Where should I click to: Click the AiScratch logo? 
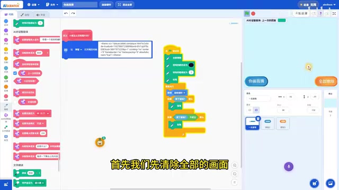point(12,5)
